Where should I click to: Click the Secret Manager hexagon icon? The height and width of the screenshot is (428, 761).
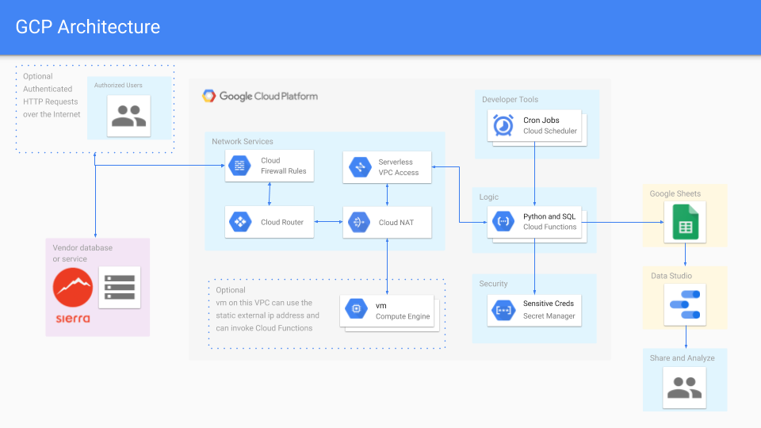503,310
